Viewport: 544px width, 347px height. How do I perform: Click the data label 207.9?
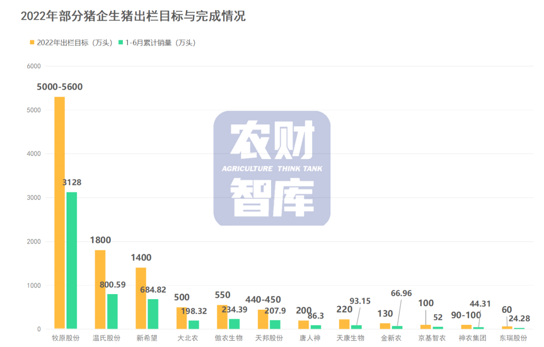tap(275, 311)
